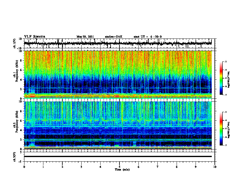Image resolution: width=242 pixels, height=187 pixels.
Task: Click the ch.3(V) axis label
Action: (x=14, y=157)
